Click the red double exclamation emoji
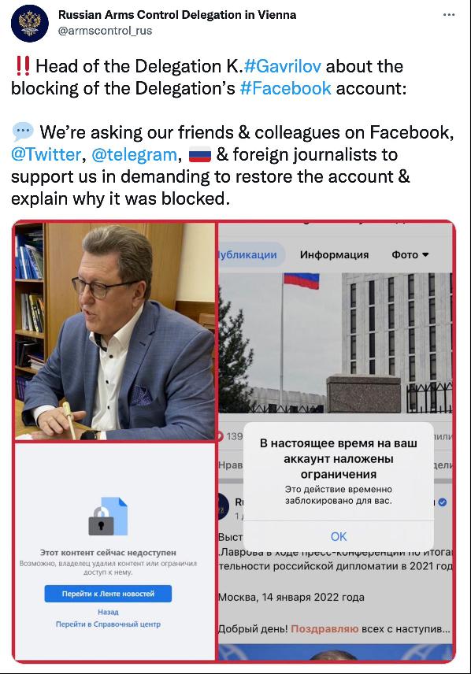This screenshot has height=674, width=471. click(x=22, y=66)
